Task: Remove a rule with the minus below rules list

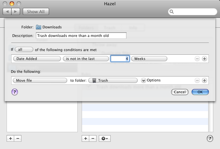Action: point(93,138)
